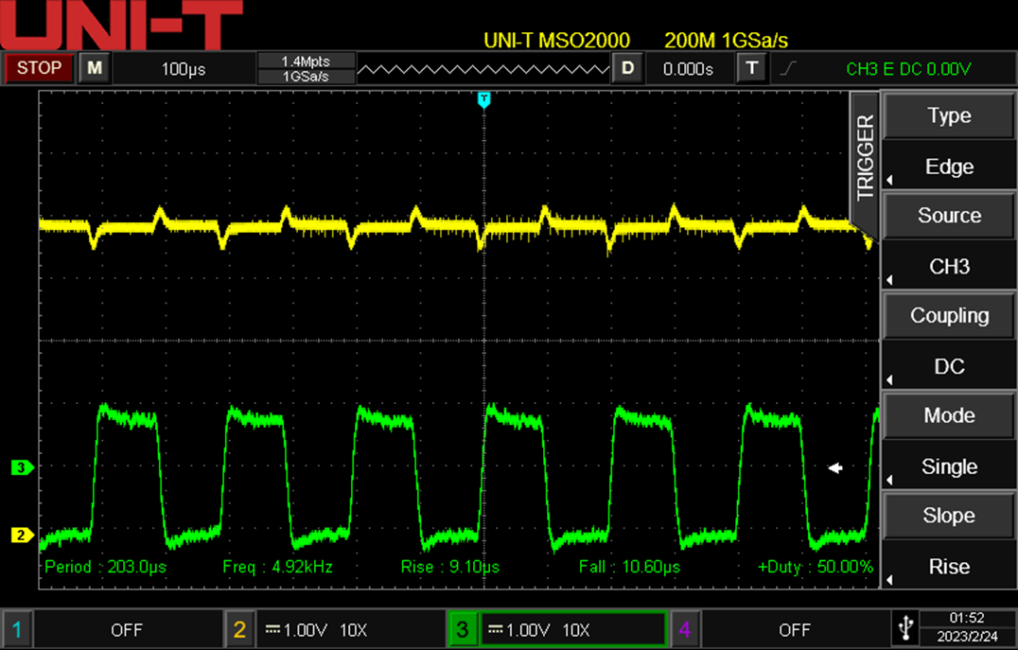Image resolution: width=1018 pixels, height=650 pixels.
Task: Click the white trigger level arrow
Action: coord(835,467)
